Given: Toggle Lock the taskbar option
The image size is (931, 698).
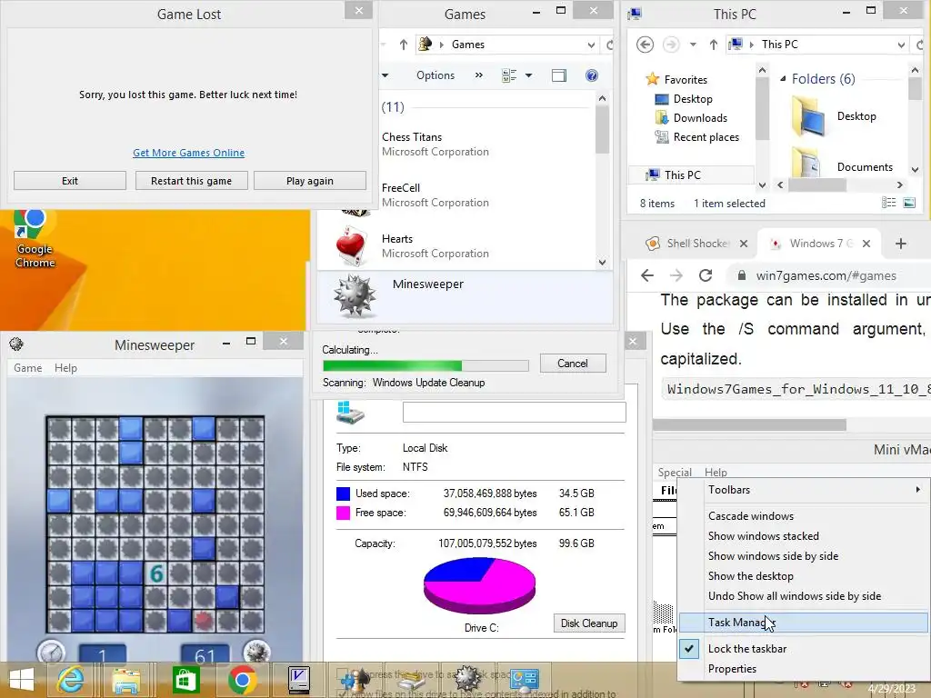Looking at the screenshot, I should tap(747, 649).
